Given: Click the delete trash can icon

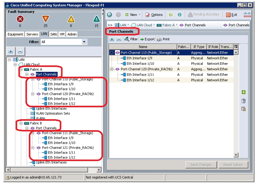Looking at the screenshot, I should pyautogui.click(x=243, y=101).
